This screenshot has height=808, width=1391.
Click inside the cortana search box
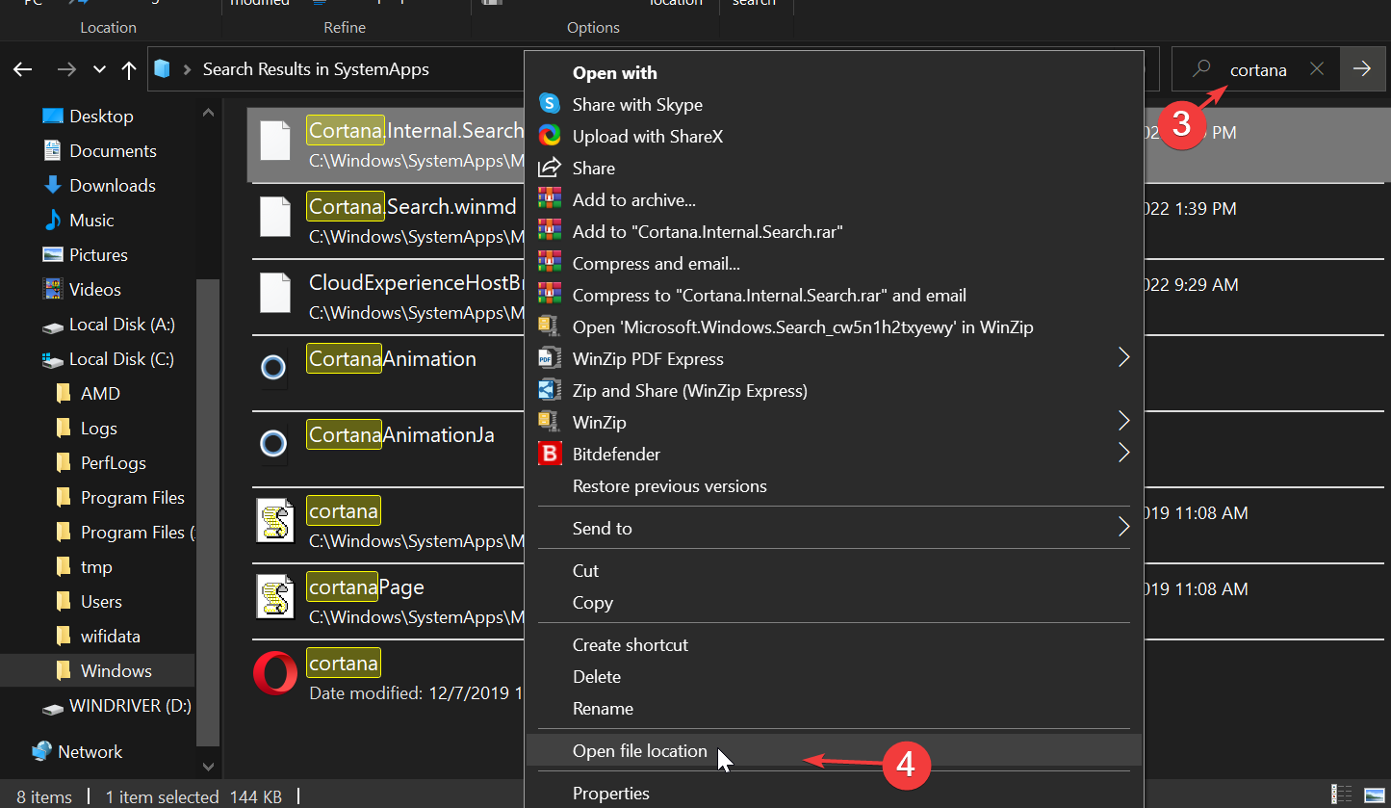point(1258,69)
